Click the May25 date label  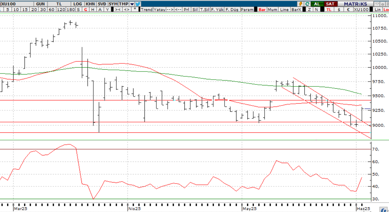coord(249,209)
